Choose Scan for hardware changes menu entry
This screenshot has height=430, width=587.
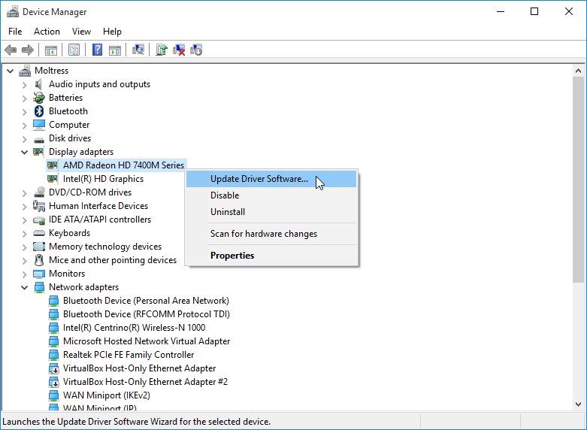271,234
